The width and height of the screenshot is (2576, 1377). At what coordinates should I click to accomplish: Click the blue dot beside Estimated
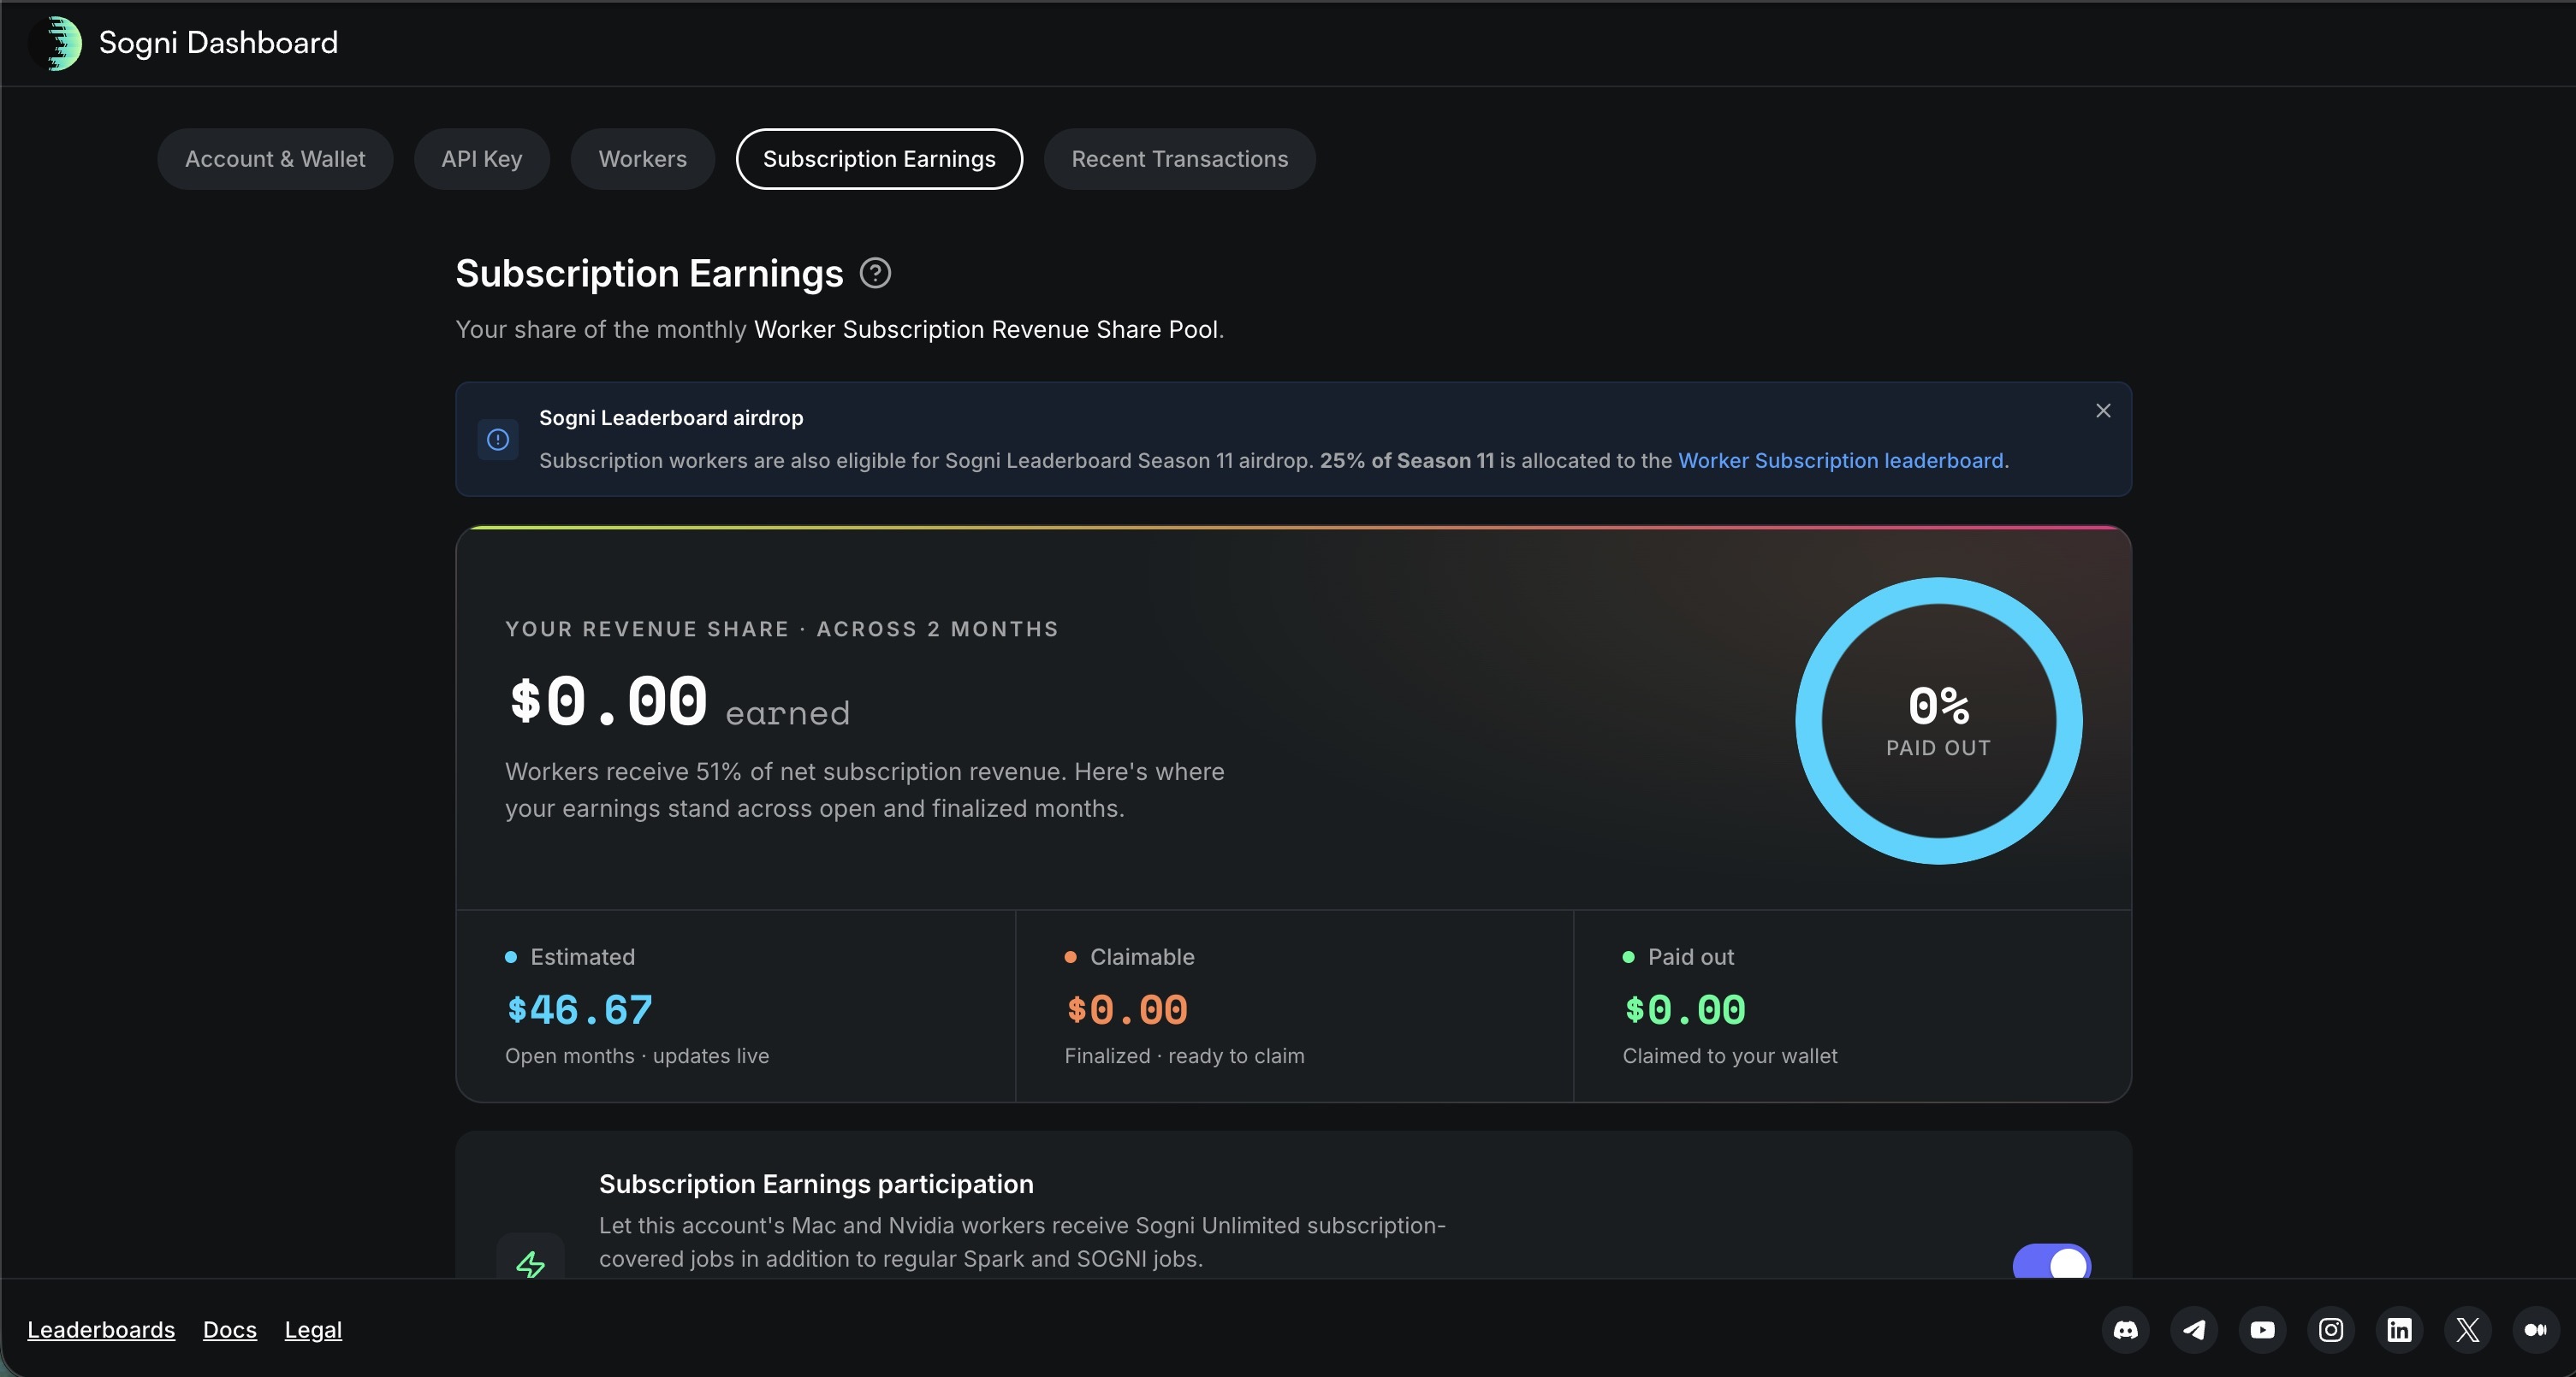tap(511, 957)
